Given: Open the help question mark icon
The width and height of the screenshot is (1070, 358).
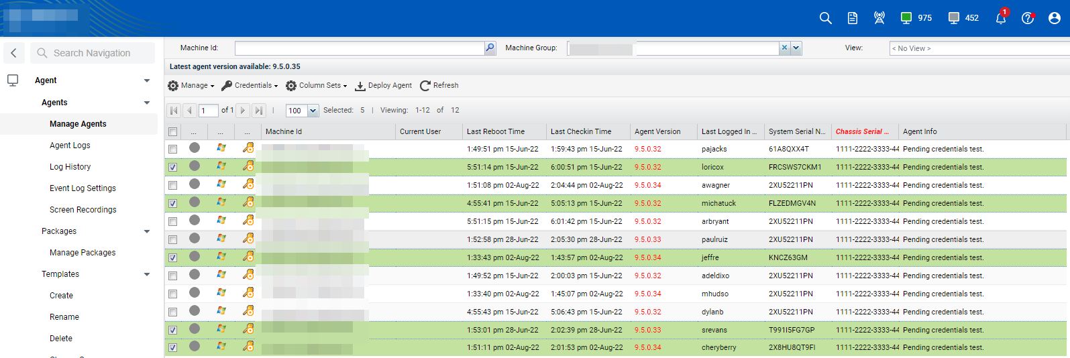Looking at the screenshot, I should tap(1028, 18).
